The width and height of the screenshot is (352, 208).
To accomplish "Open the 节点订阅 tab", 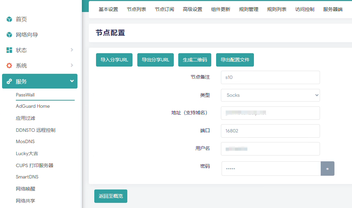I will [164, 9].
